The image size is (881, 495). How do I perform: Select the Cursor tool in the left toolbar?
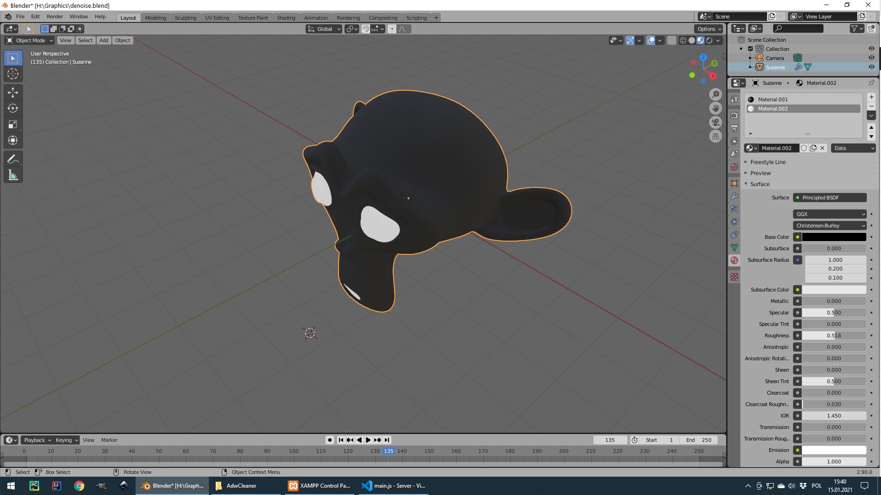[13, 74]
